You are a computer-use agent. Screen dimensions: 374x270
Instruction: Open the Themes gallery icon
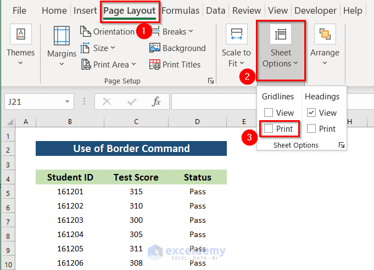[21, 34]
